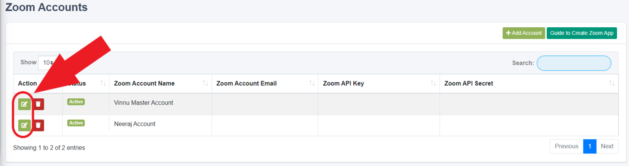Screen dimensions: 629x166
Task: Sort by Zoom Account Name arrows
Action: (x=206, y=83)
